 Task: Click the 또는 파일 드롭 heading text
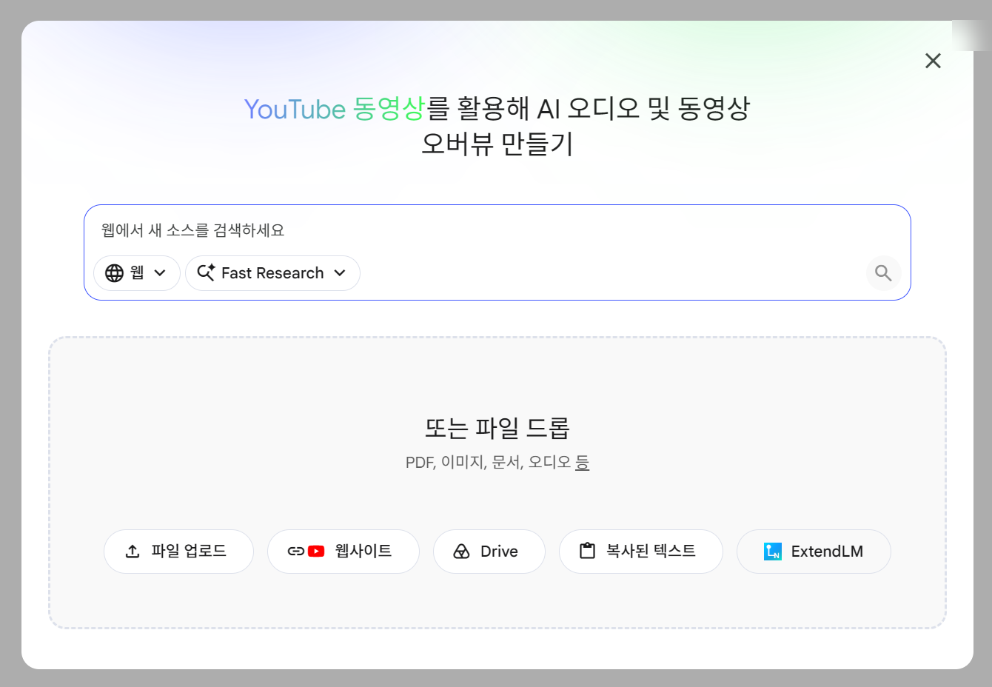[x=497, y=428]
